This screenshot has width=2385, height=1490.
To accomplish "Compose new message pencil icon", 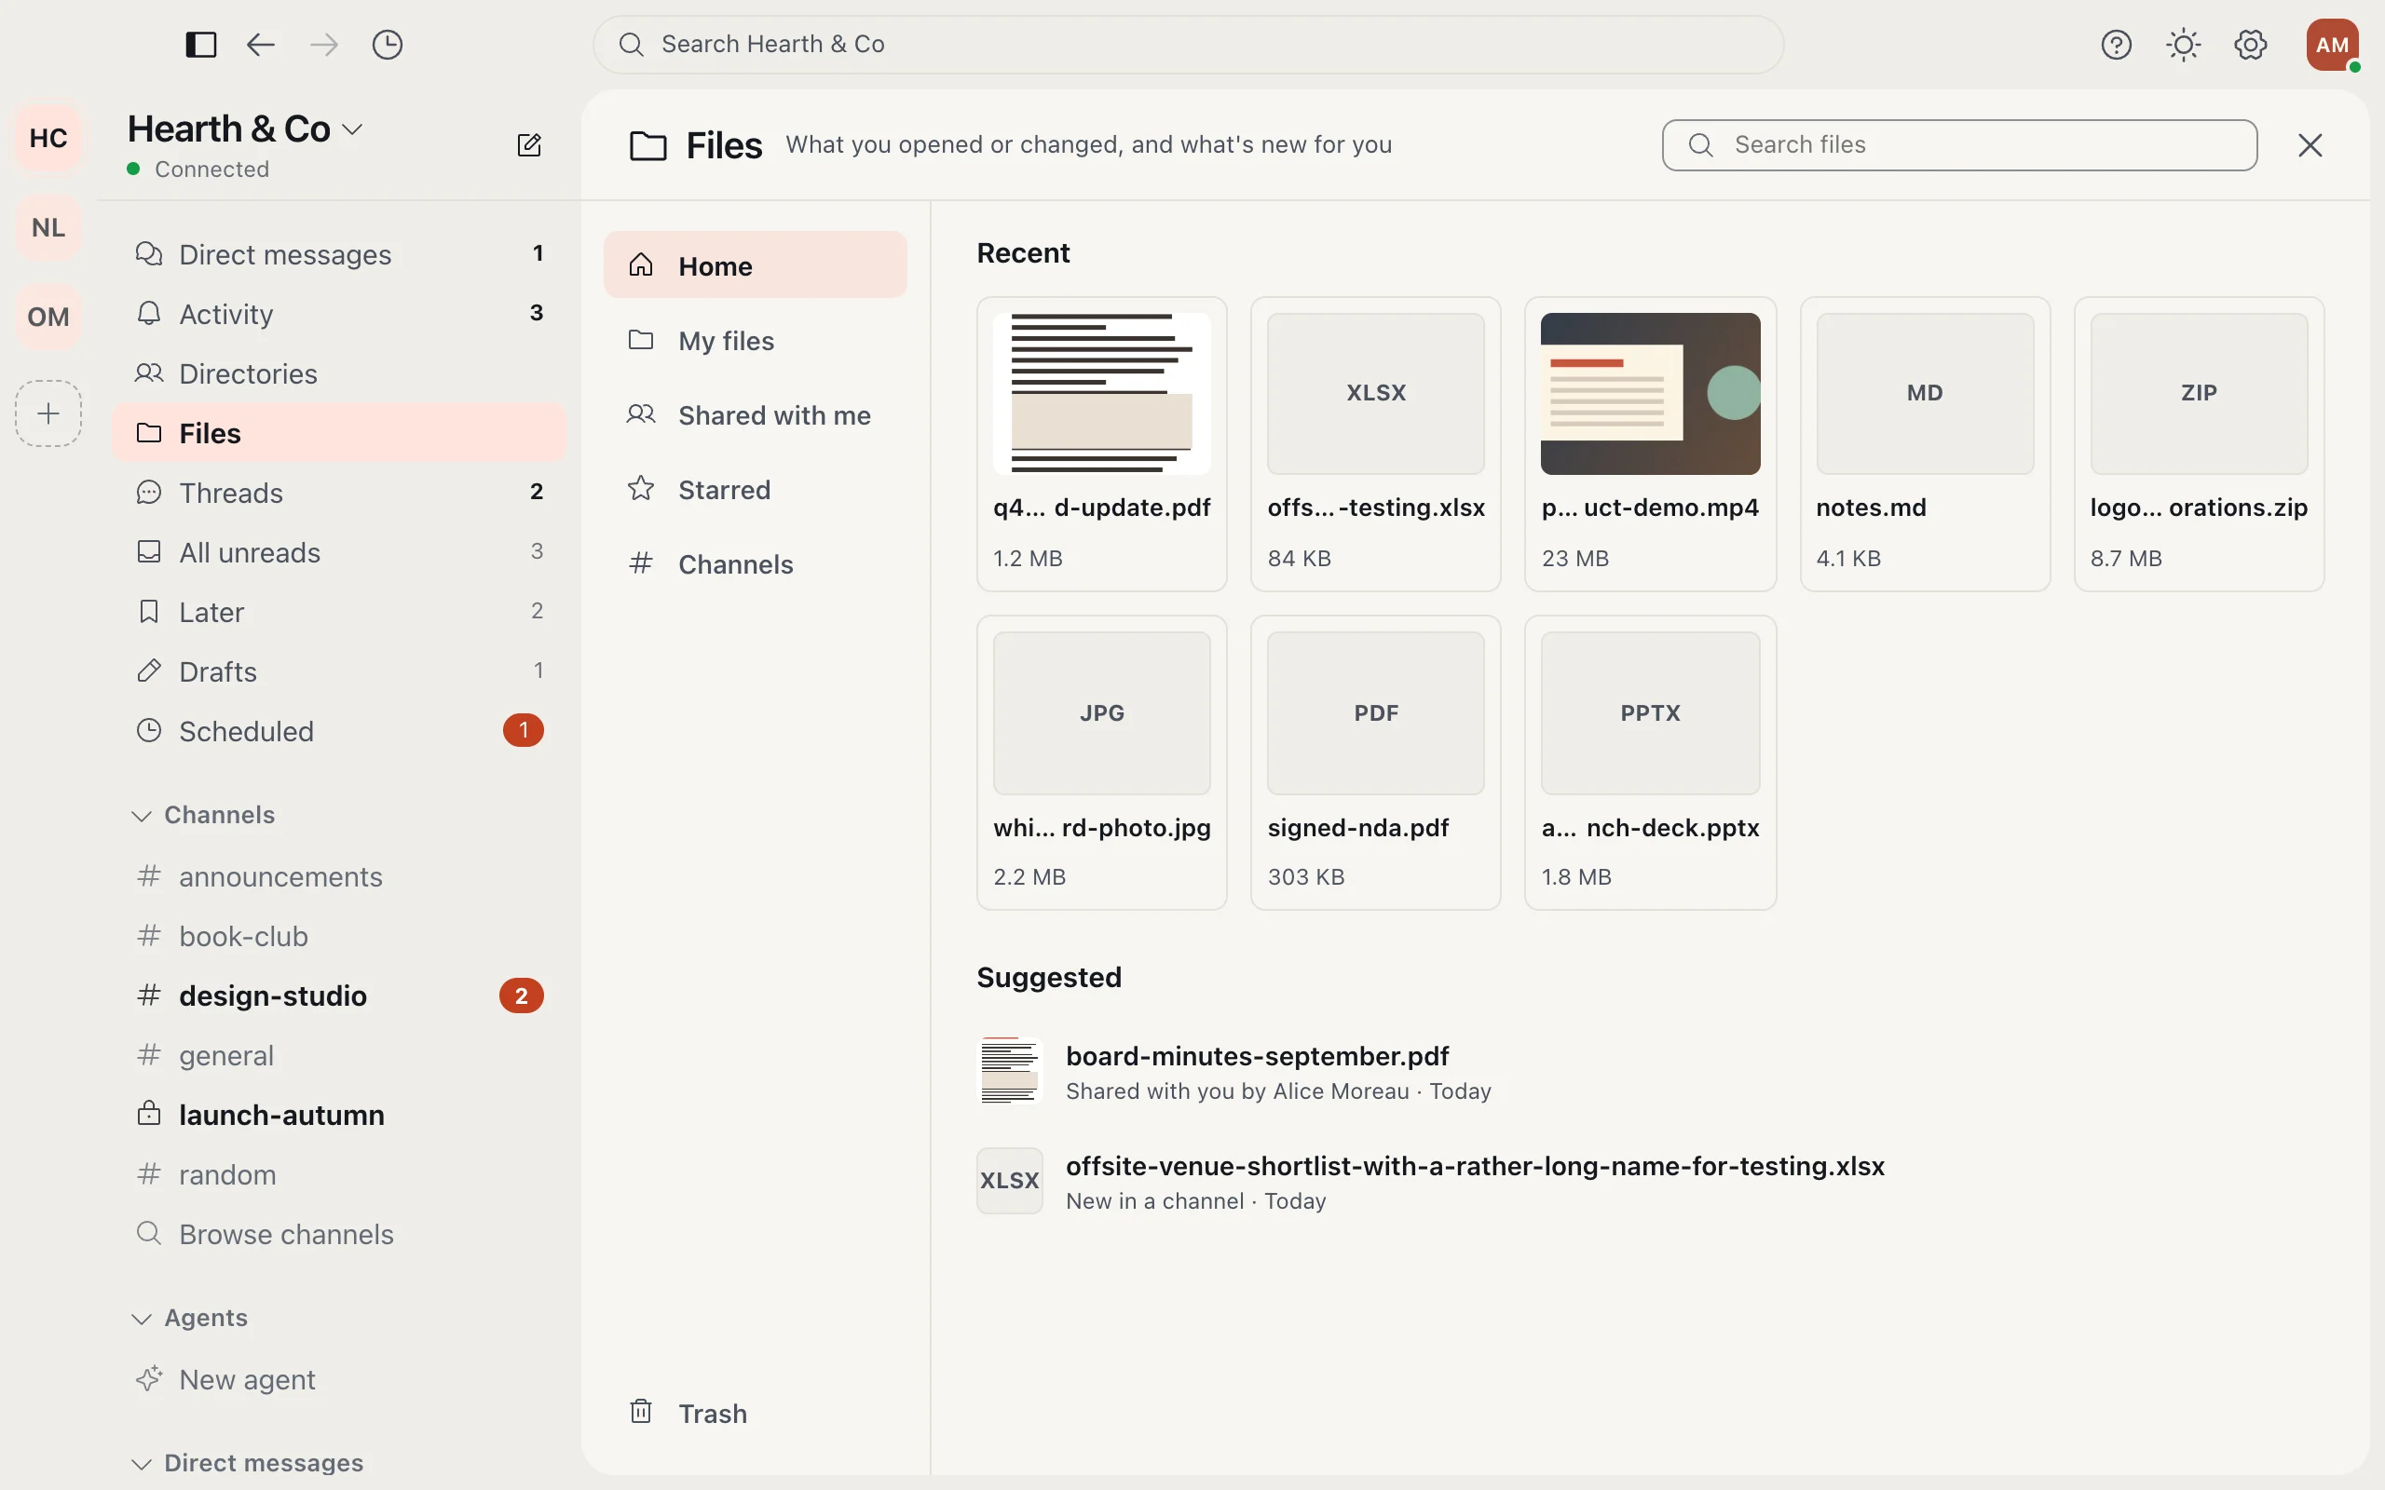I will coord(529,145).
